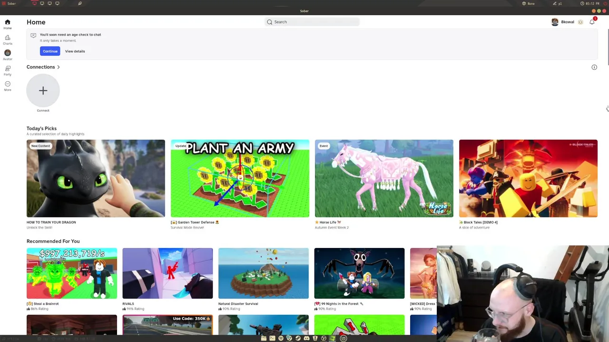The image size is (609, 342).
Task: Click the Linux Mint menu icon
Action: (x=343, y=338)
